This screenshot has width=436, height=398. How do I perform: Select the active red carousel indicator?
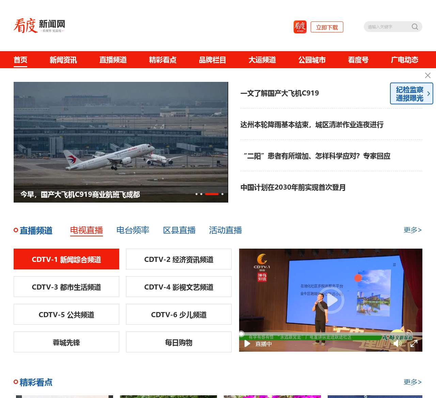coord(212,194)
